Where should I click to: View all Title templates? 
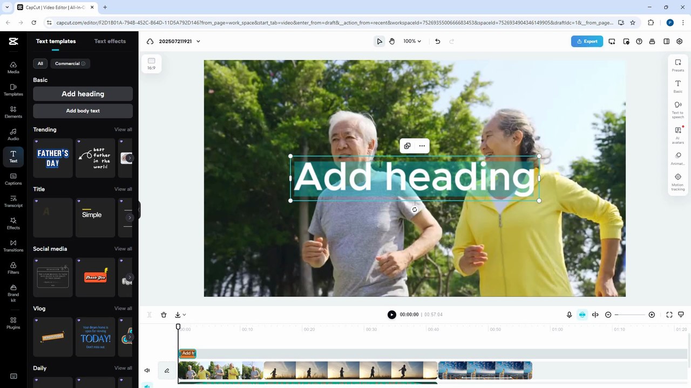(x=123, y=189)
